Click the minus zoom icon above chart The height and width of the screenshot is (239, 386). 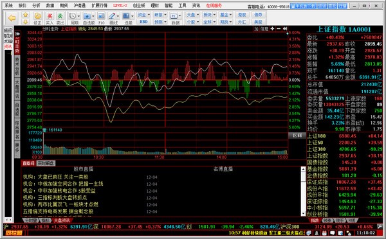tap(279, 29)
